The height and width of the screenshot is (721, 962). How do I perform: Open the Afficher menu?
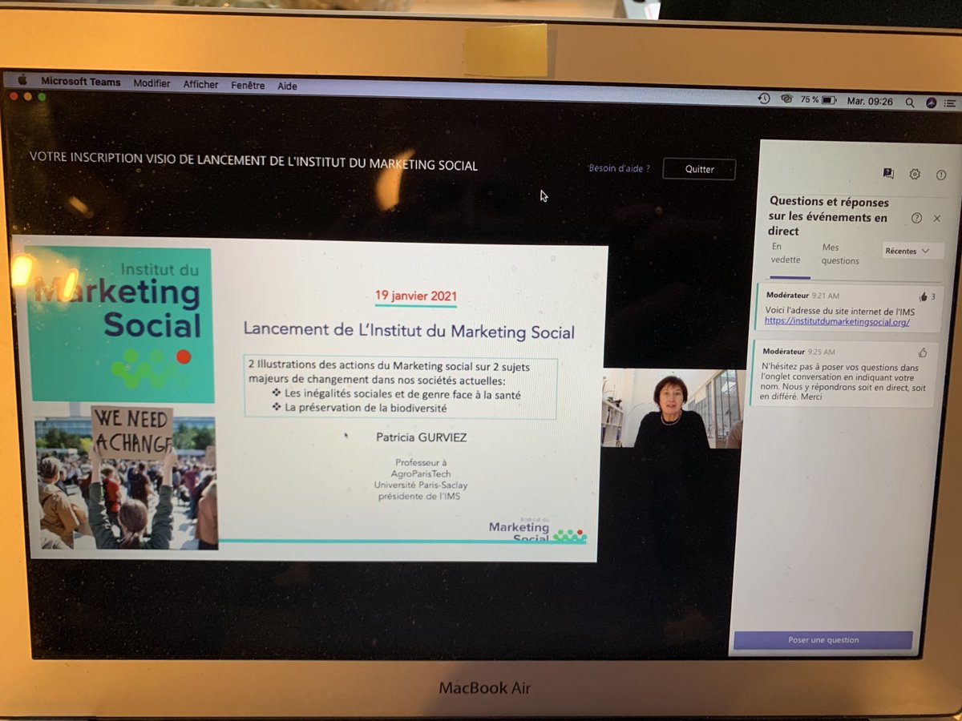coord(200,85)
